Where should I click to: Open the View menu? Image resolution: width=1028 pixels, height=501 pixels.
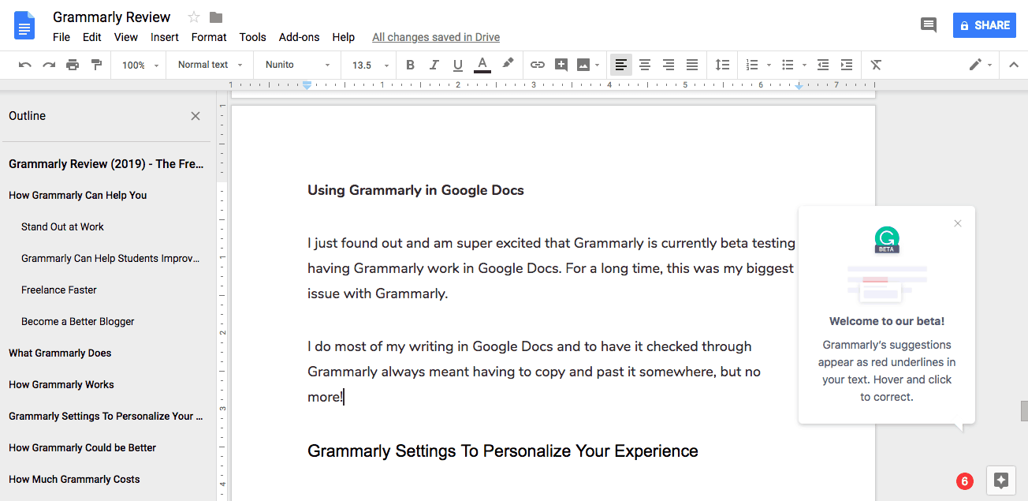point(126,37)
